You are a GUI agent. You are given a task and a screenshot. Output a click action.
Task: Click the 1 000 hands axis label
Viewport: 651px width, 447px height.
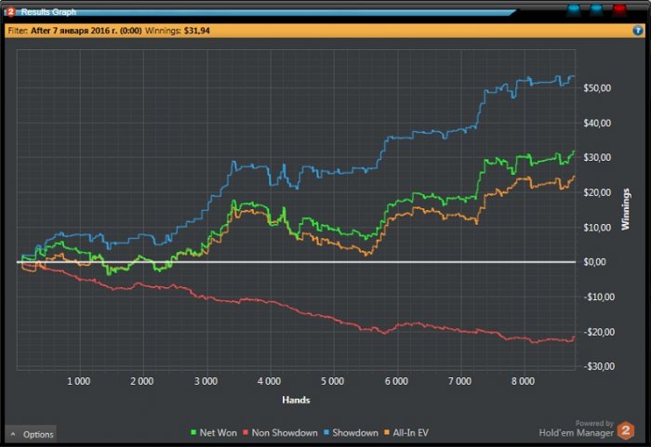(78, 381)
